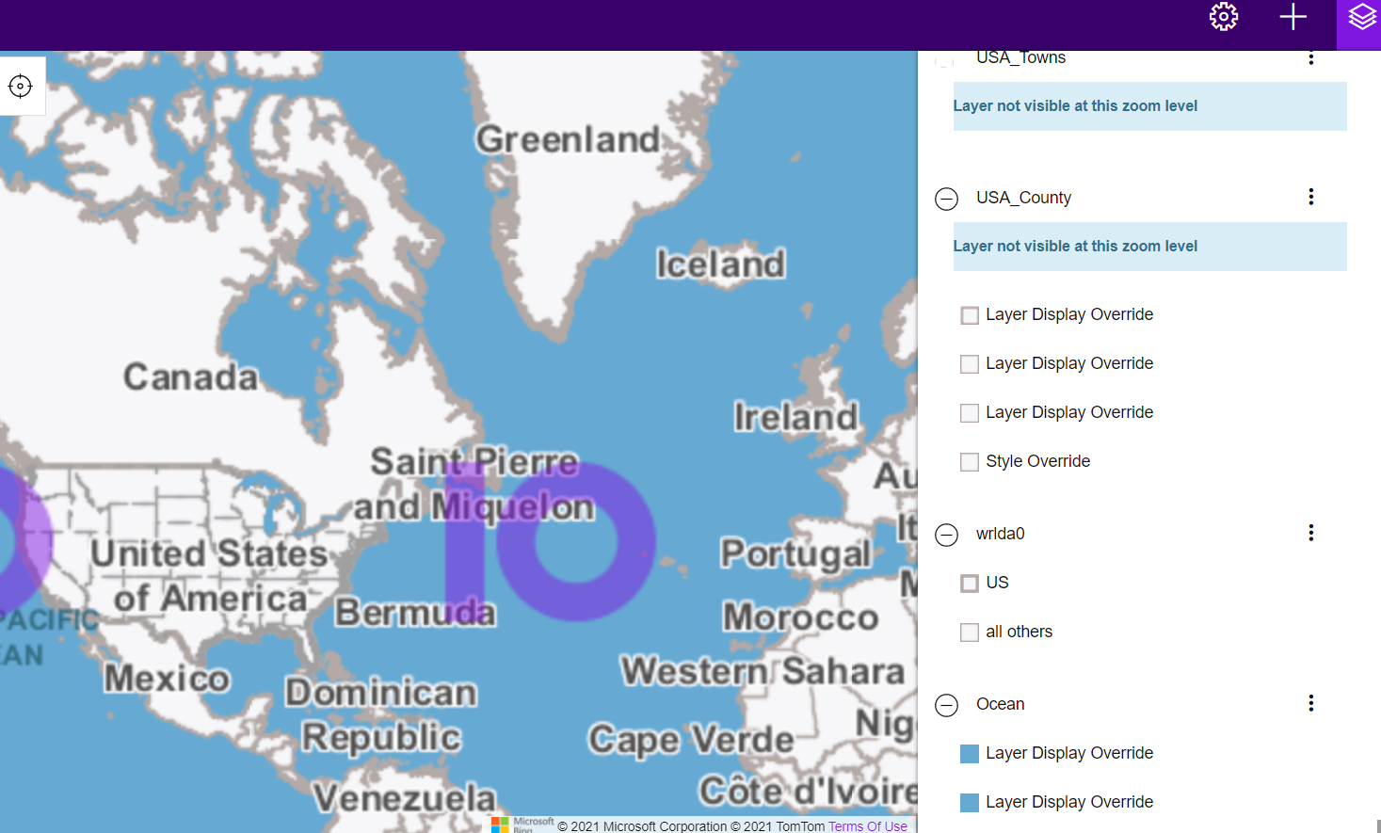Open the USA_County three-dot options menu
The height and width of the screenshot is (833, 1381).
click(1311, 197)
